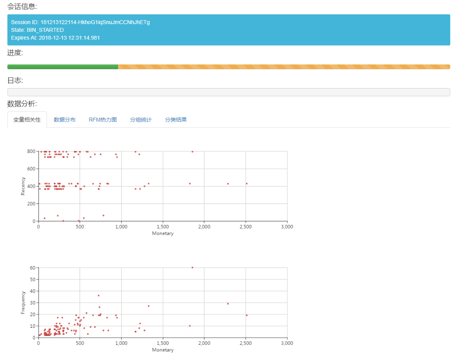Click the orange striped portion of progress bar
This screenshot has height=360, width=458.
(x=284, y=67)
